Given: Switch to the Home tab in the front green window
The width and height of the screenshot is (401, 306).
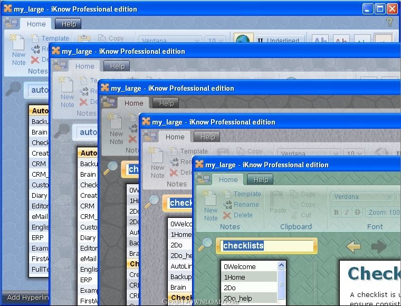Looking at the screenshot, I should point(228,180).
